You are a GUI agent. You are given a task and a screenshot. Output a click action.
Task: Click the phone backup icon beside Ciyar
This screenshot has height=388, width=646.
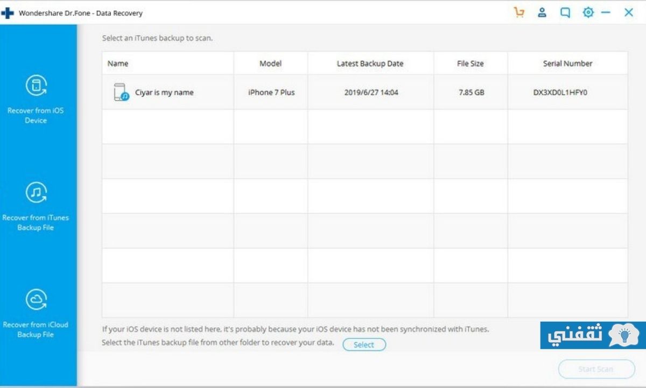pos(121,92)
